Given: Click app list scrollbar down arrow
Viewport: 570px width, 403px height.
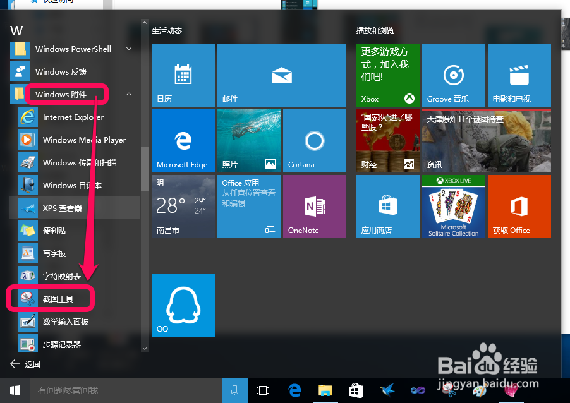Looking at the screenshot, I should (x=145, y=348).
